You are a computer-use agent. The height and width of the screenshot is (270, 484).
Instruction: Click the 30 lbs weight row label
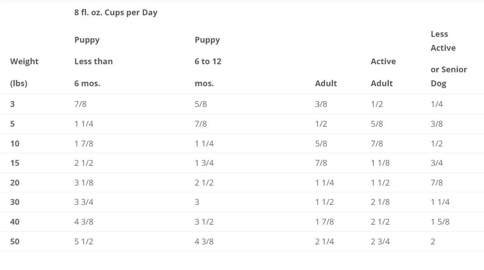pyautogui.click(x=15, y=202)
